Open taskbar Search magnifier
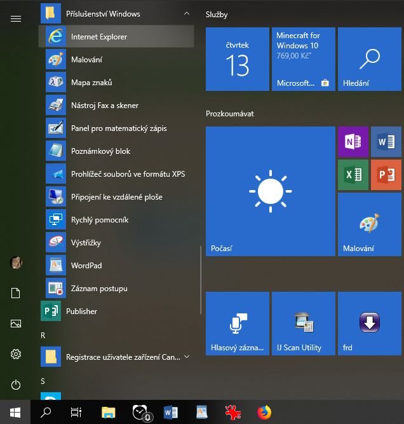 tap(46, 412)
